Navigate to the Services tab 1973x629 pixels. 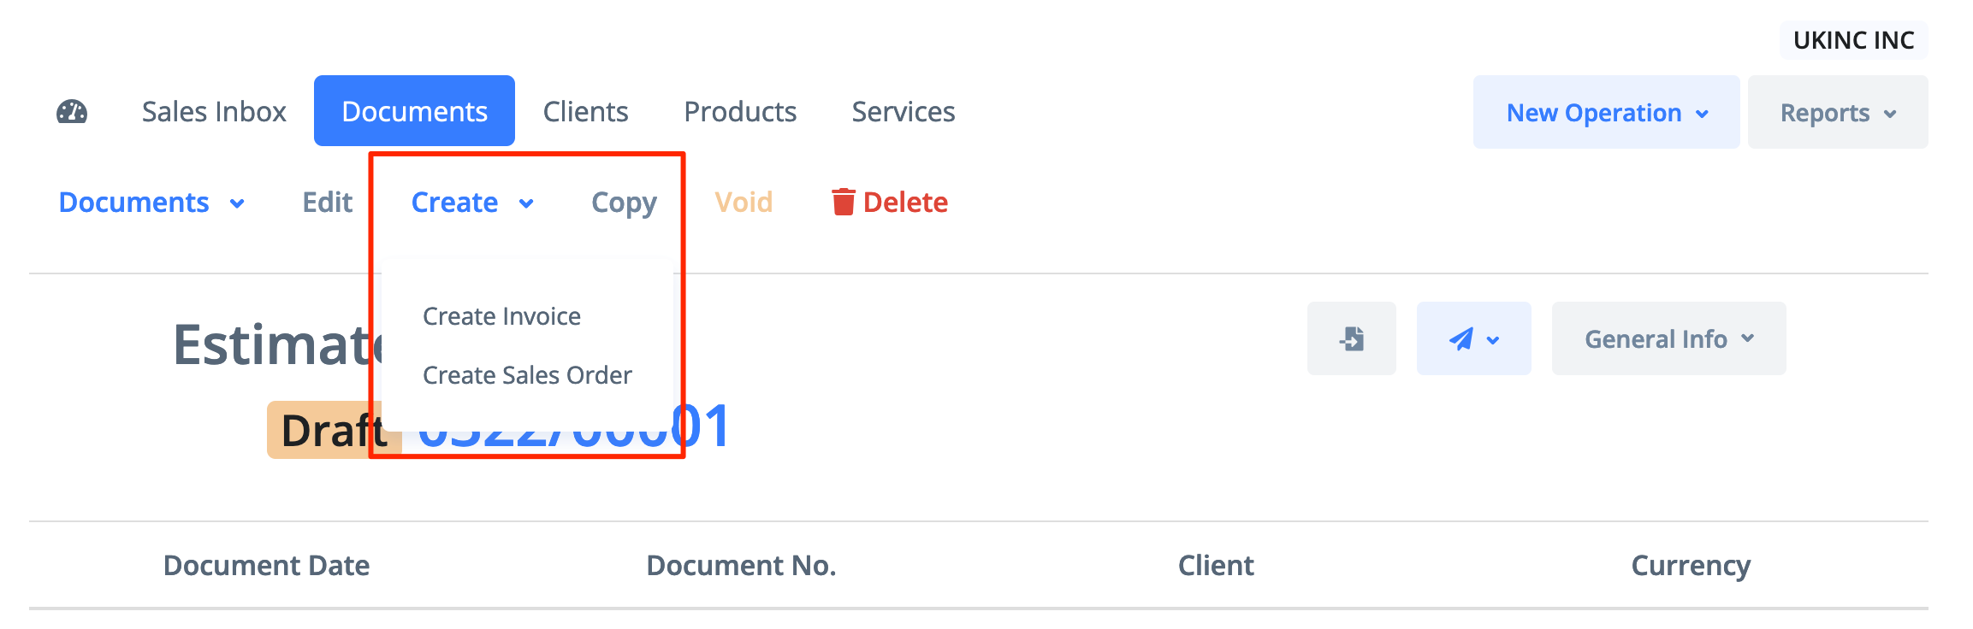tap(903, 112)
